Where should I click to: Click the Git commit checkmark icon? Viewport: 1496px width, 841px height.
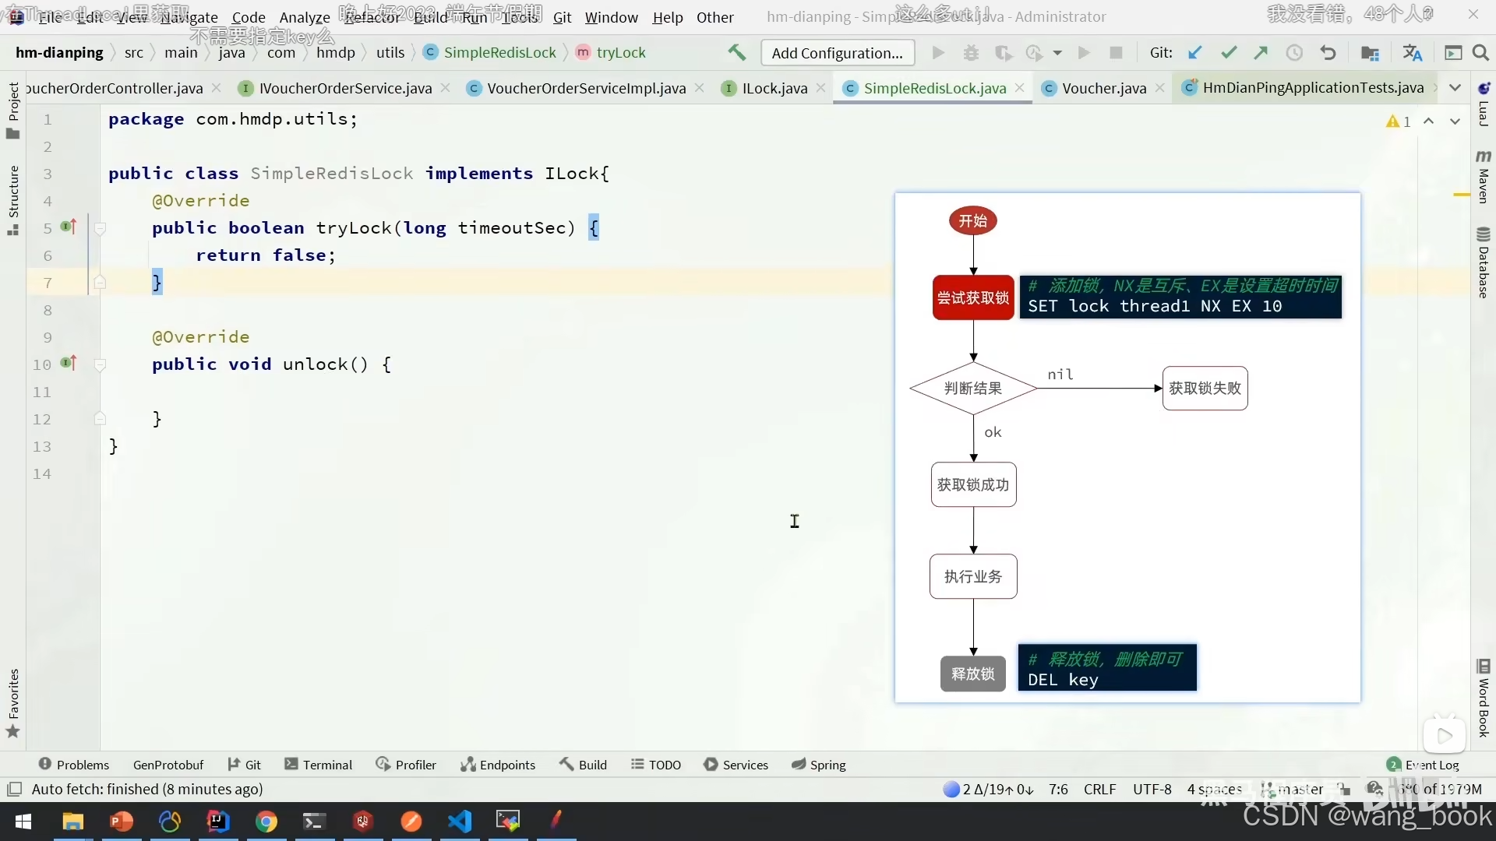(x=1229, y=53)
